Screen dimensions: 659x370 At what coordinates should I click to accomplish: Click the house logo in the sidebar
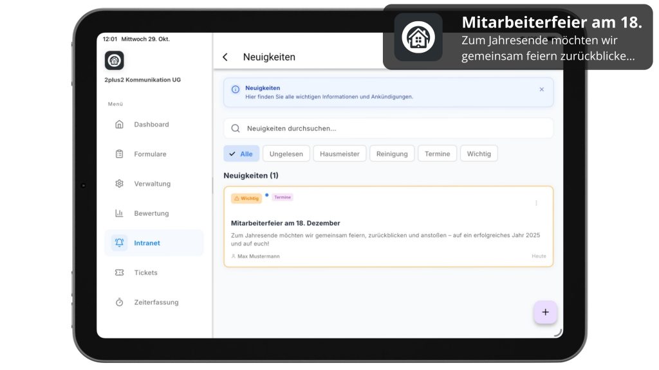click(115, 60)
